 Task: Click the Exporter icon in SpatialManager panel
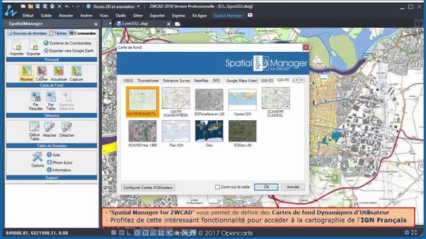click(x=33, y=48)
